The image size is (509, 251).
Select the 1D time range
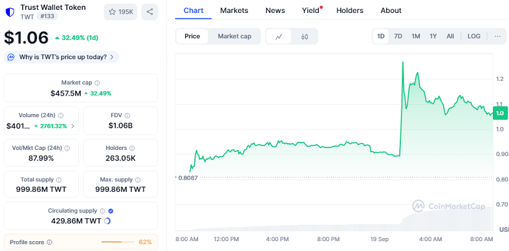[381, 36]
